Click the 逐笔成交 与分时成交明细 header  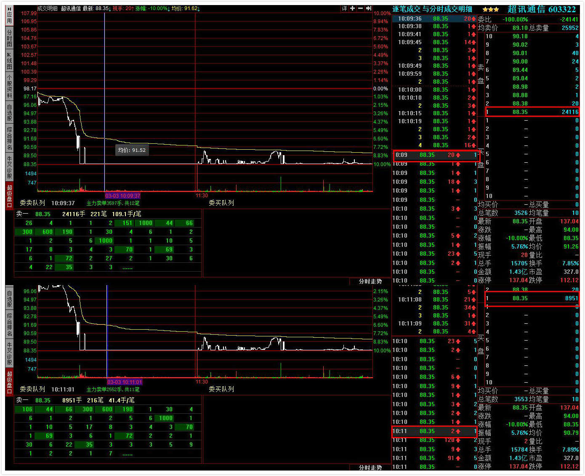click(x=432, y=9)
